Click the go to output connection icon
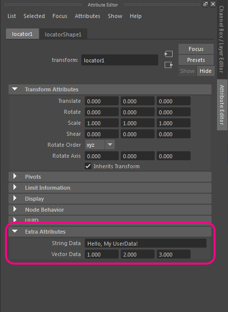This screenshot has height=312, width=228. click(x=169, y=65)
